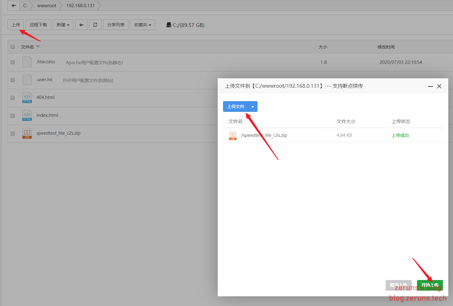The image size is (453, 306).
Task: Open the 收藏夹 dropdown
Action: [142, 25]
